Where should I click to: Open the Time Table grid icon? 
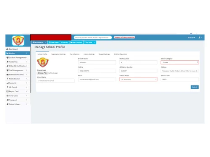pos(8,96)
